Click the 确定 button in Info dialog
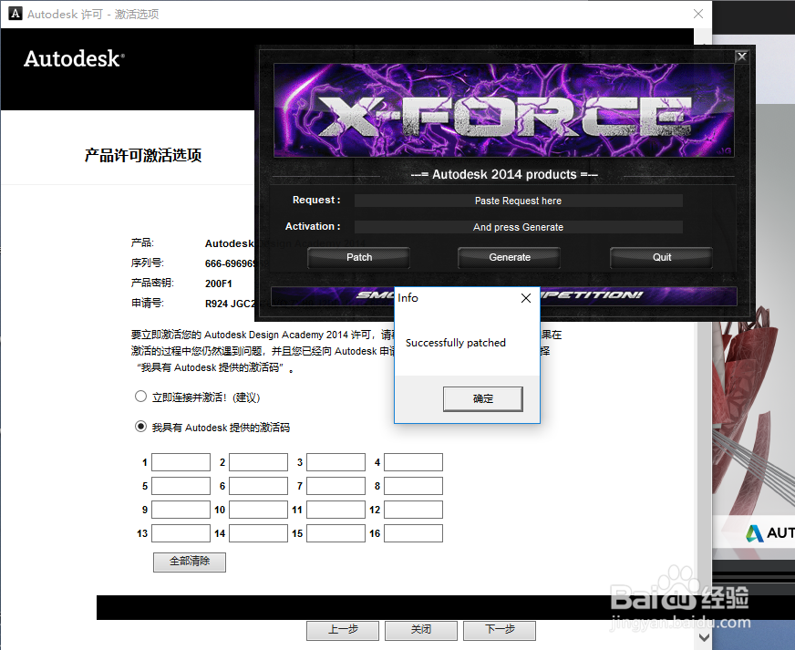The width and height of the screenshot is (795, 650). (x=482, y=399)
